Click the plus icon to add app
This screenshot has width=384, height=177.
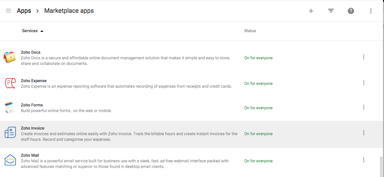click(x=311, y=11)
